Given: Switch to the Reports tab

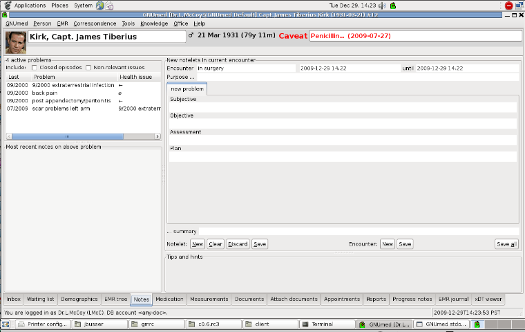Looking at the screenshot, I should click(376, 299).
